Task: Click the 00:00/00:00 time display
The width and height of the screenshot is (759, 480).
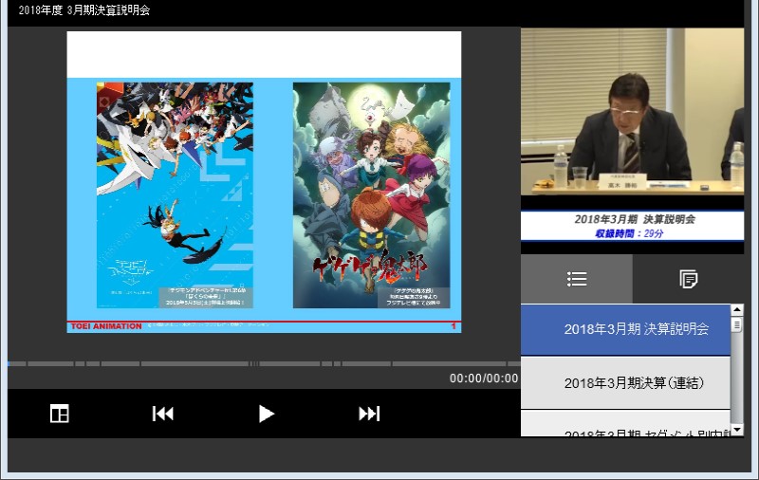Action: click(484, 378)
